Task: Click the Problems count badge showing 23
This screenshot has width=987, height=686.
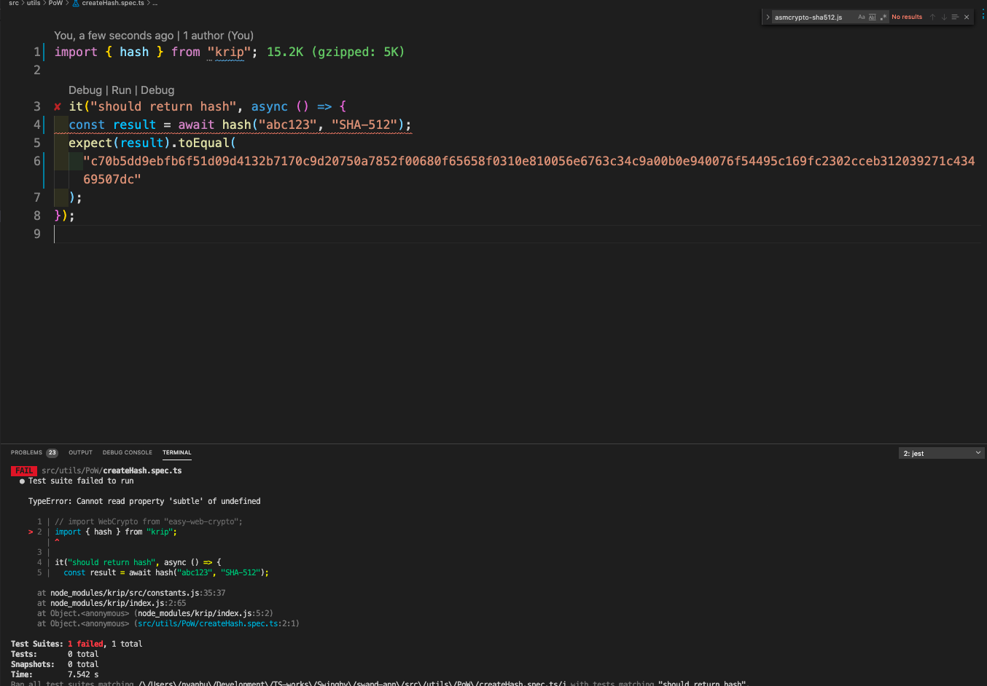Action: [x=50, y=452]
